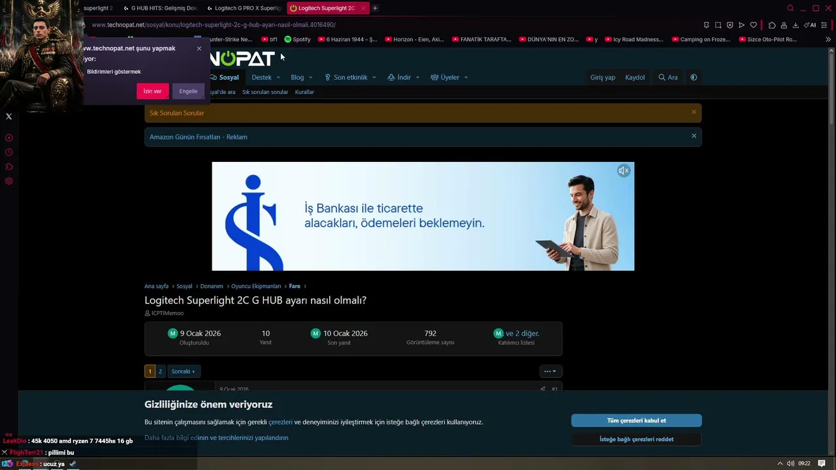The width and height of the screenshot is (836, 470).
Task: Expand the İndir dropdown arrow
Action: point(417,78)
